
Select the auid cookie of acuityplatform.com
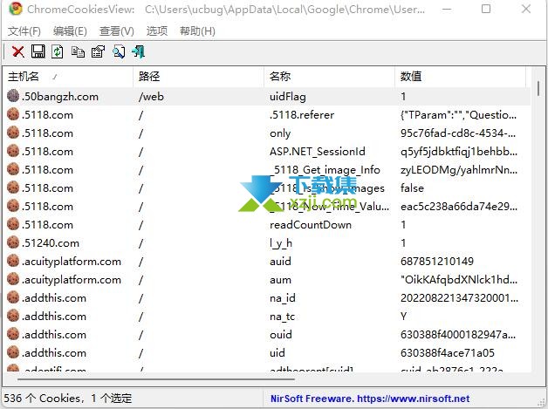pyautogui.click(x=280, y=262)
